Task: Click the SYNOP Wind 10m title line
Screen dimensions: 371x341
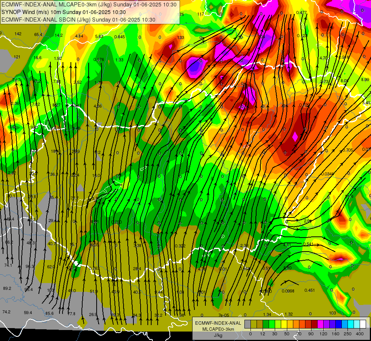Action: 63,12
